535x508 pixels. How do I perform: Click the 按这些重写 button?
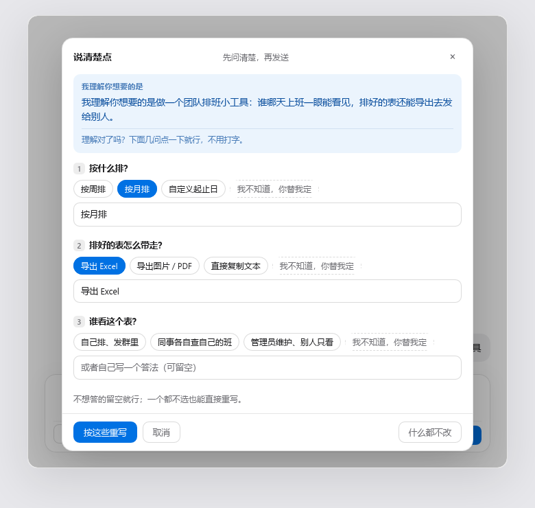tap(105, 432)
